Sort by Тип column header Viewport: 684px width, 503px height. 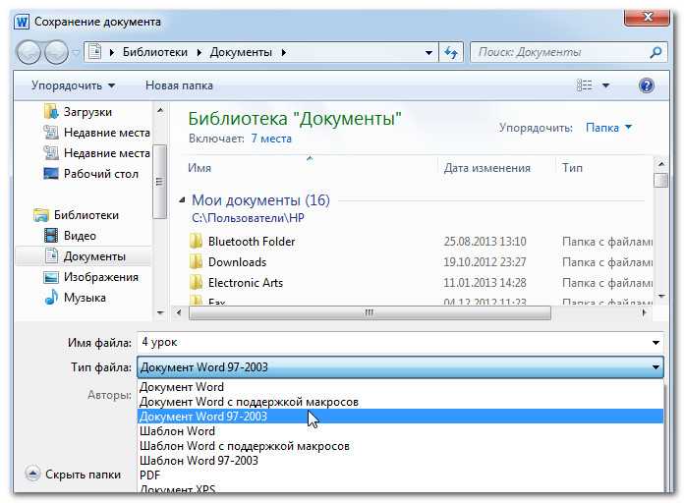[572, 168]
